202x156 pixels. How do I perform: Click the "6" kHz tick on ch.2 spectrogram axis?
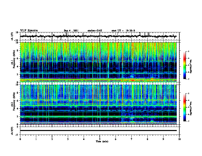click(x=18, y=101)
